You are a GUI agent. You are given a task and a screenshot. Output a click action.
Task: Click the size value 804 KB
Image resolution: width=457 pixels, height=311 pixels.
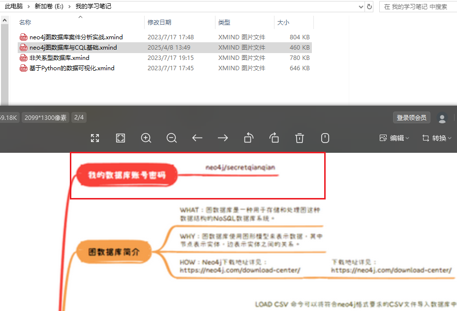coord(300,37)
